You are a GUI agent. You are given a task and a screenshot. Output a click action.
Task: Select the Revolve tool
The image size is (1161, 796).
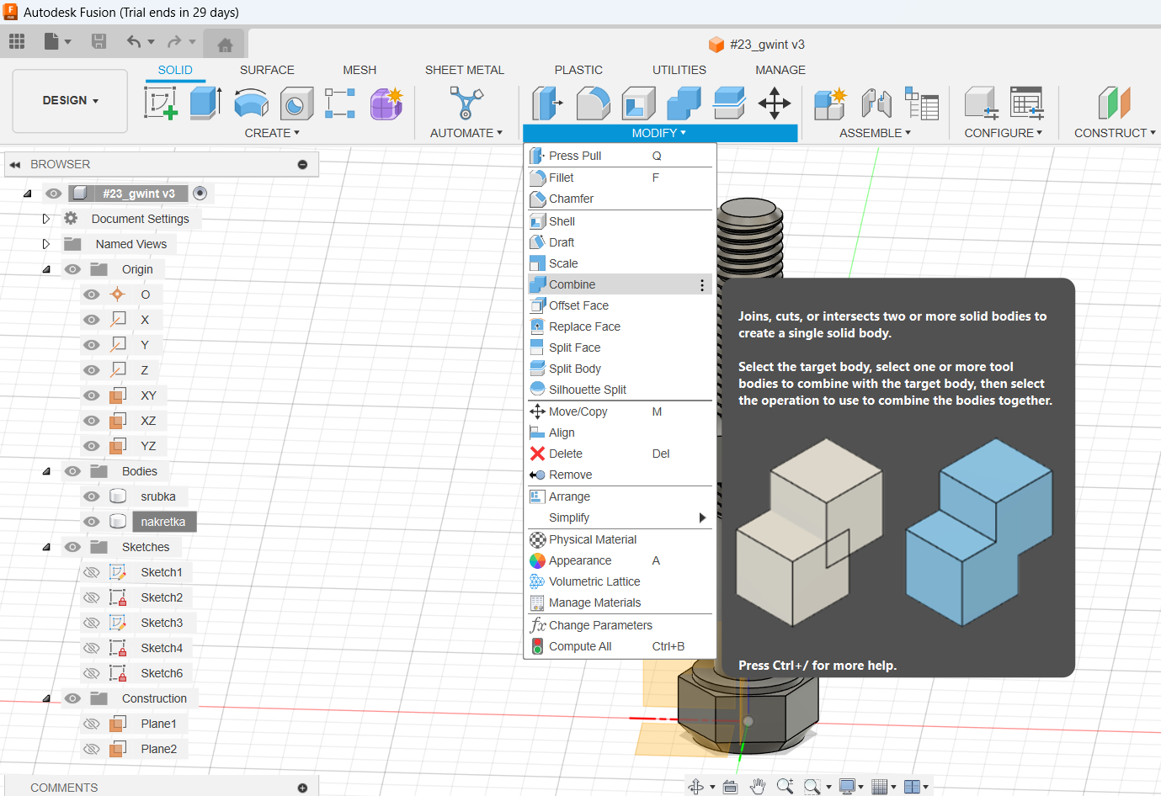[x=251, y=103]
